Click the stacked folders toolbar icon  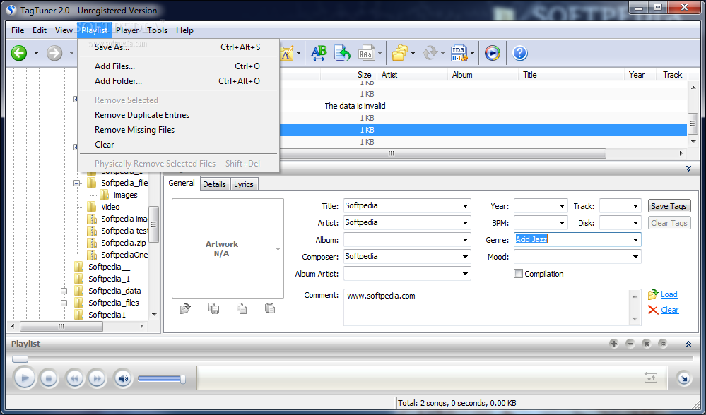point(399,53)
